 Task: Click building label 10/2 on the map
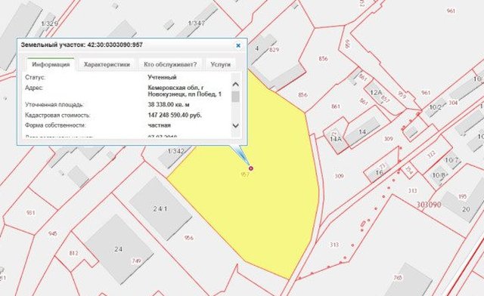[436, 107]
